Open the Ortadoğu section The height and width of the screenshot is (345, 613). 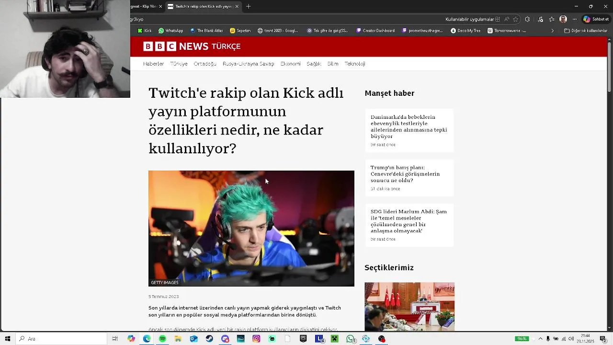point(205,64)
